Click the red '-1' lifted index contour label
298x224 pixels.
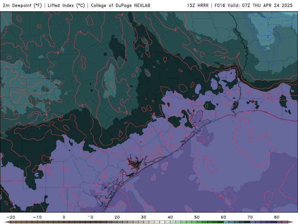(223, 57)
